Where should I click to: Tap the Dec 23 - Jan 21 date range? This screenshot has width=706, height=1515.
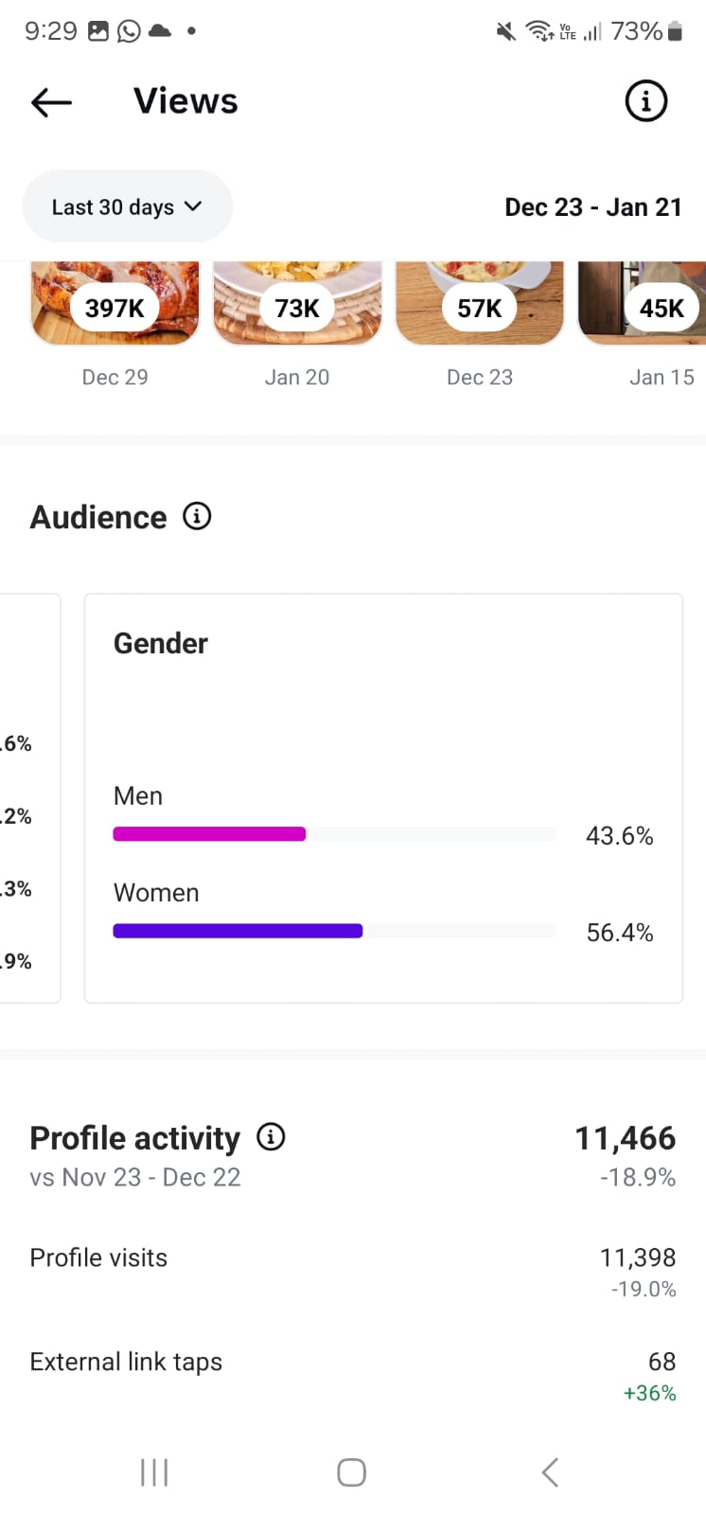(x=592, y=207)
